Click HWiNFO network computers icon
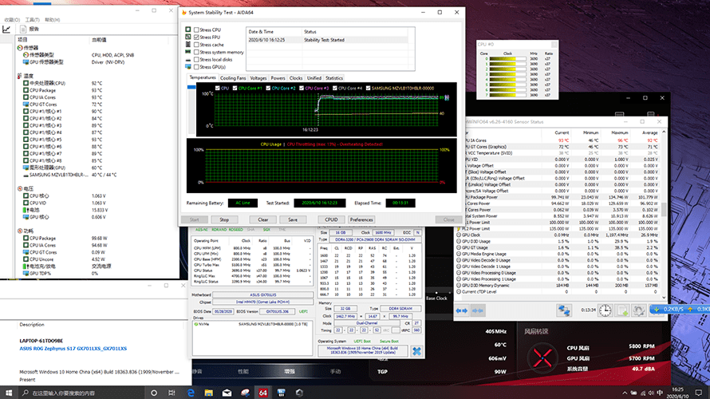The image size is (710, 399). click(x=564, y=310)
